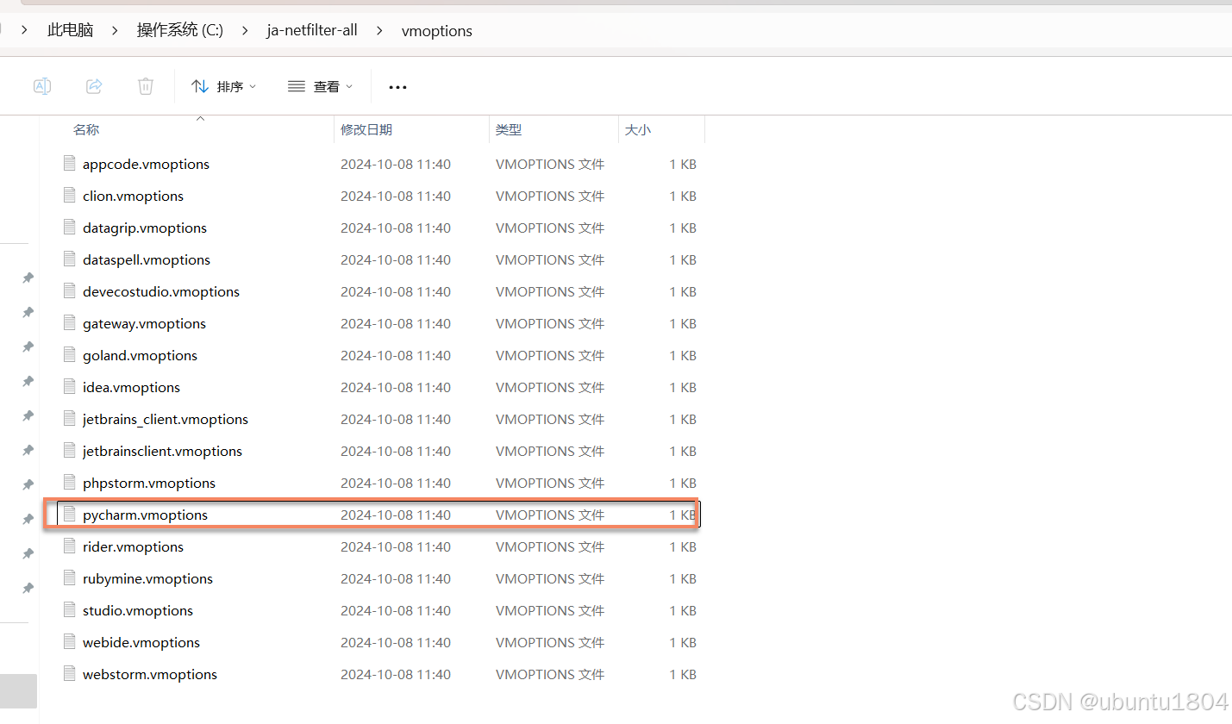Click the Rename toolbar icon
The width and height of the screenshot is (1232, 724).
coord(41,86)
